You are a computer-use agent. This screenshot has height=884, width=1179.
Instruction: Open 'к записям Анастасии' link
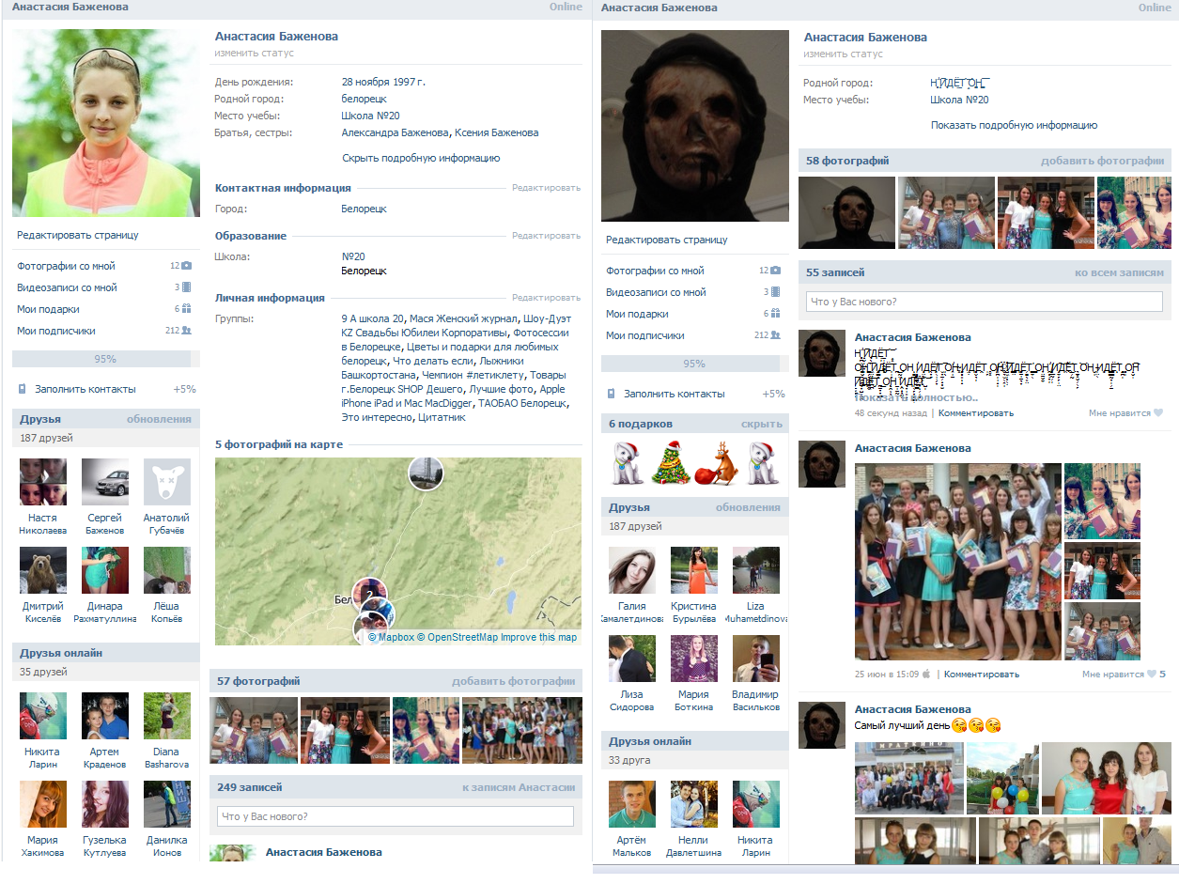[518, 787]
